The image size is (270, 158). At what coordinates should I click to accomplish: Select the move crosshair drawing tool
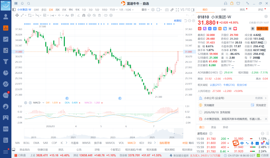coord(17,15)
